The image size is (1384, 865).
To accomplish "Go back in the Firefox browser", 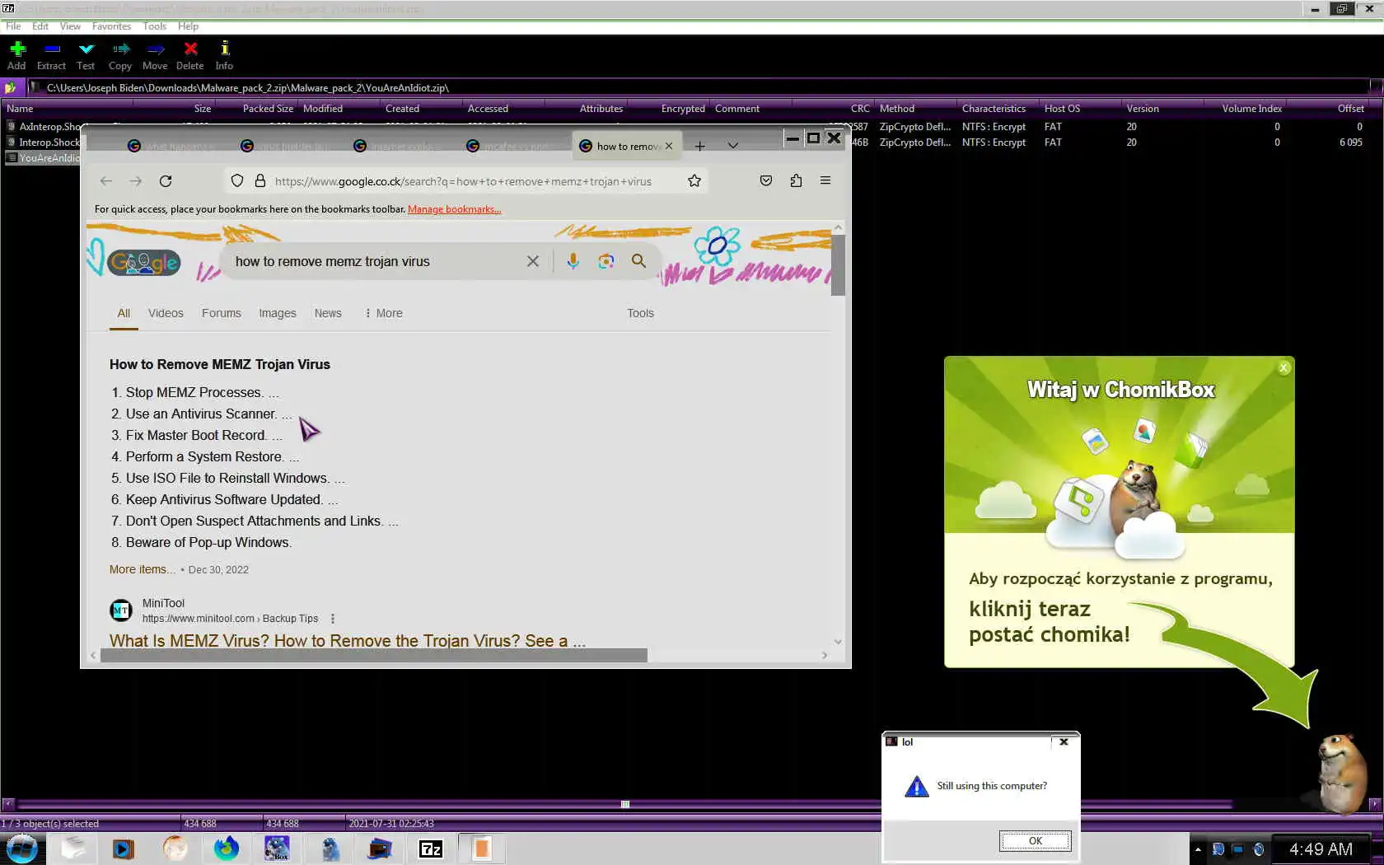I will (x=106, y=181).
